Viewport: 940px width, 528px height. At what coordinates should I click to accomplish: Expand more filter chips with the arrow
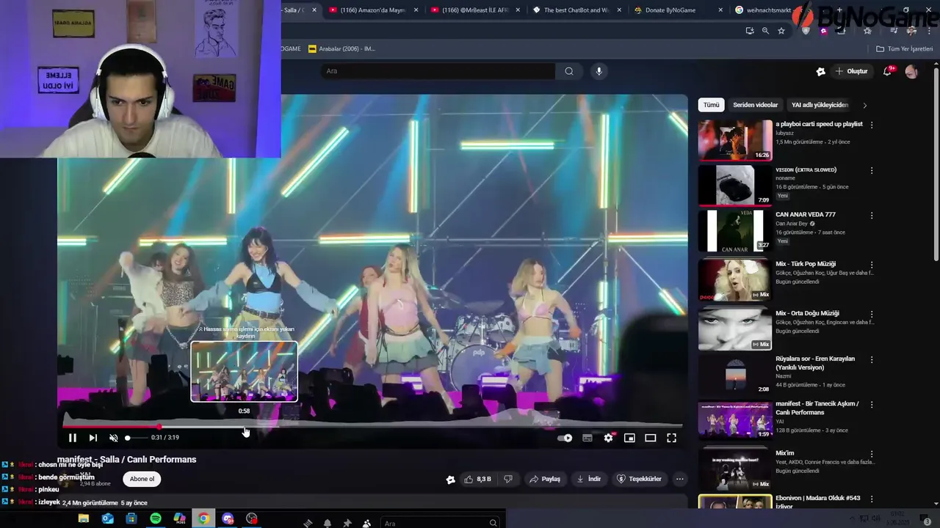coord(864,105)
